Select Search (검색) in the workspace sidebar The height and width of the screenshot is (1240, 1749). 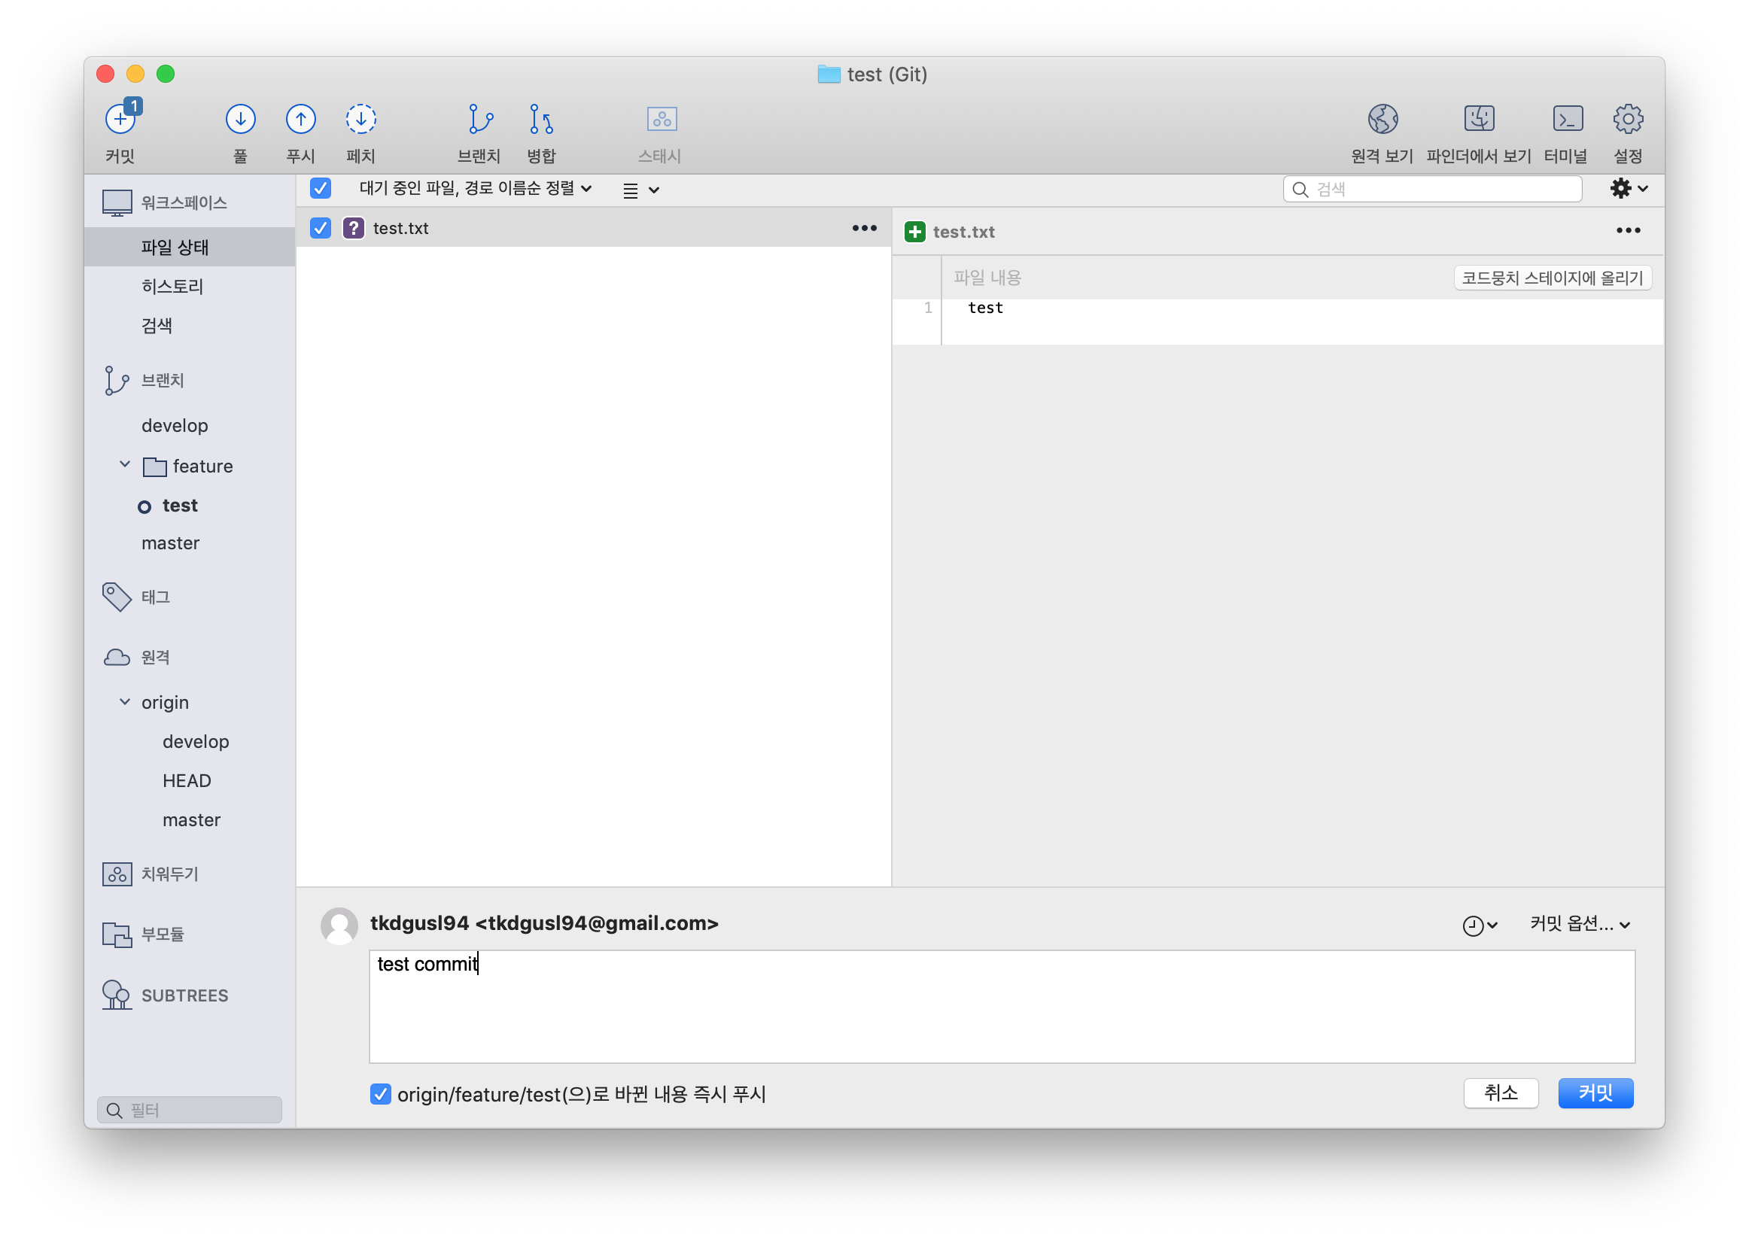(157, 326)
